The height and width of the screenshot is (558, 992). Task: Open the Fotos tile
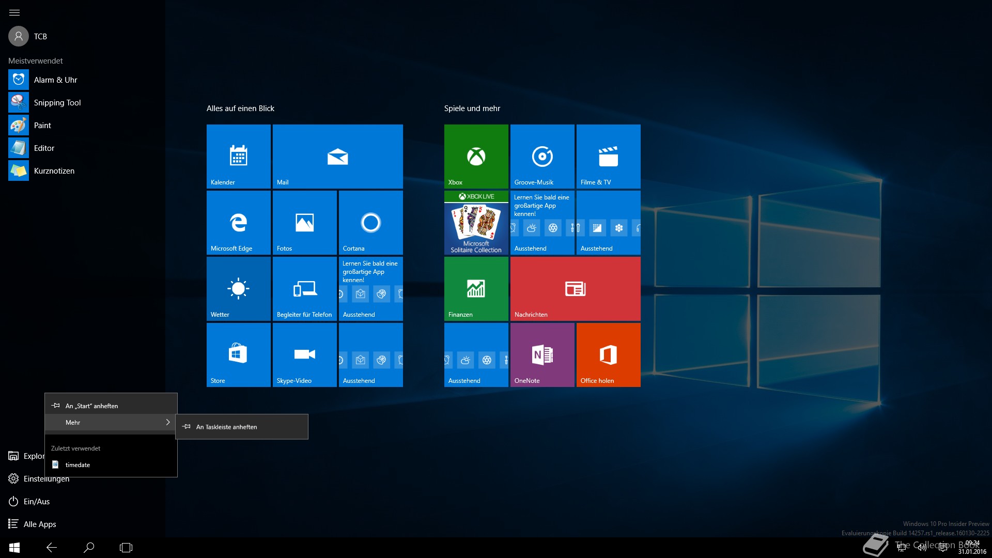pos(305,223)
